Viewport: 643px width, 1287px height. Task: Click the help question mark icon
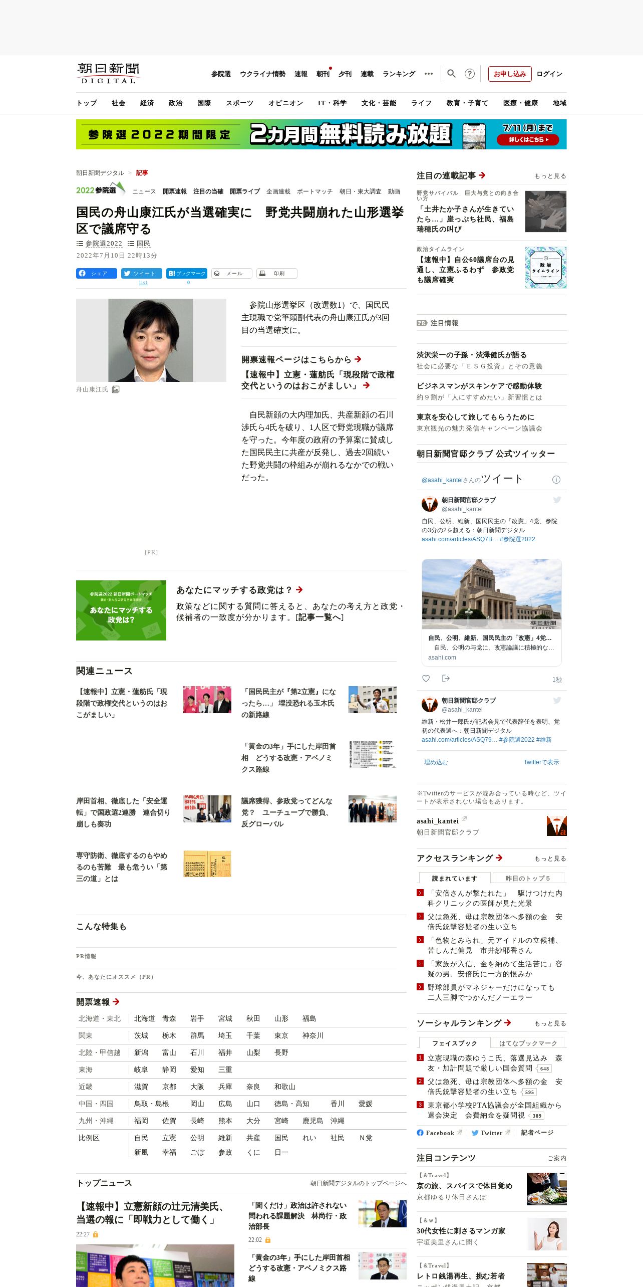click(469, 74)
